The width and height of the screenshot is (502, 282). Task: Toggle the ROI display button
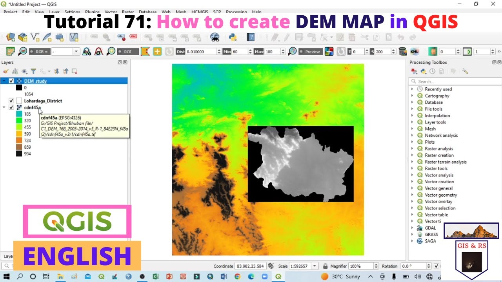[128, 51]
